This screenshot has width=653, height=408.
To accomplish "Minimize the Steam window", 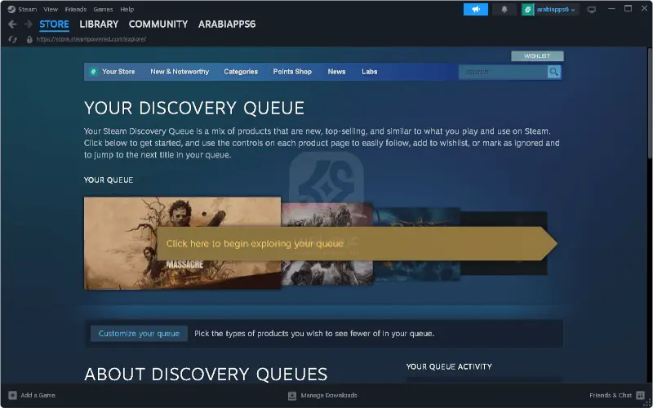I will click(x=611, y=9).
